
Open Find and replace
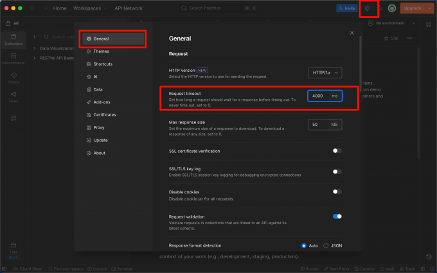66,269
